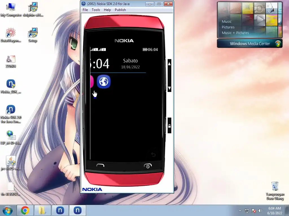The image size is (289, 216).
Task: Click the Nokia SDK title bar icon
Action: pos(84,3)
